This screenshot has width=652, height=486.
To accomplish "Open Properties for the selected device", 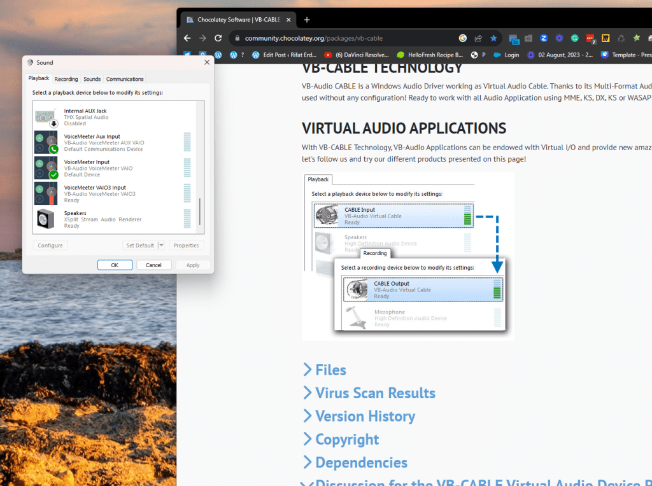I will (187, 246).
